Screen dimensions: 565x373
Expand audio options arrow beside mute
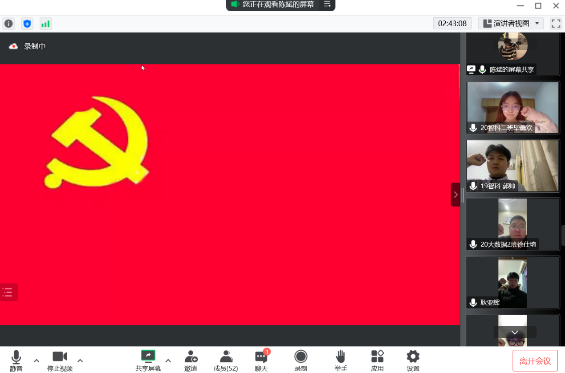pos(37,360)
